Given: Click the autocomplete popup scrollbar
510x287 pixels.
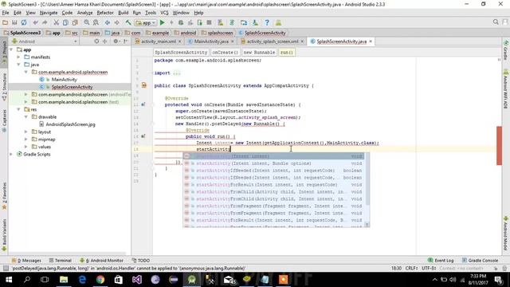Looking at the screenshot, I should coord(367,179).
